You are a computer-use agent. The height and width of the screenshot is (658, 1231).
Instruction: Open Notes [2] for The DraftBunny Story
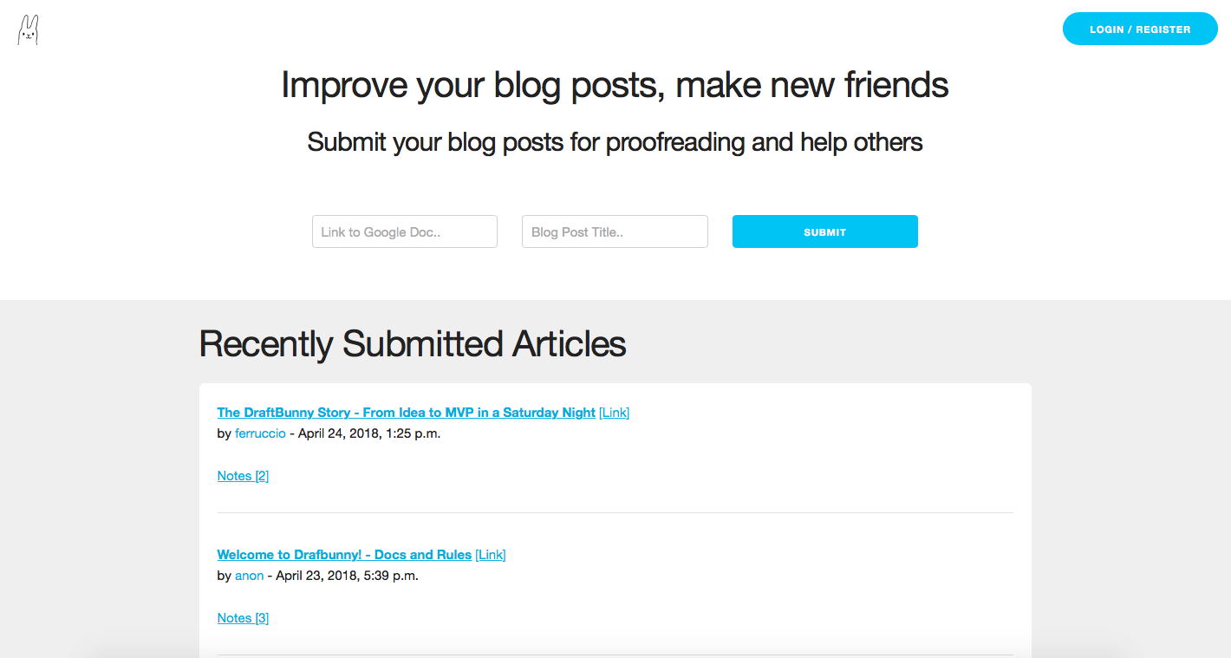(243, 475)
